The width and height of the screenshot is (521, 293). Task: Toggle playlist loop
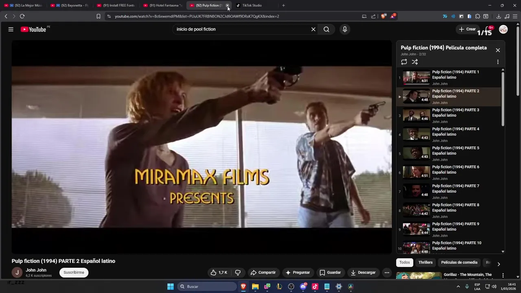[x=404, y=62]
